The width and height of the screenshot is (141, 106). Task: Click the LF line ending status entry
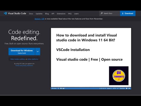coord(118,88)
